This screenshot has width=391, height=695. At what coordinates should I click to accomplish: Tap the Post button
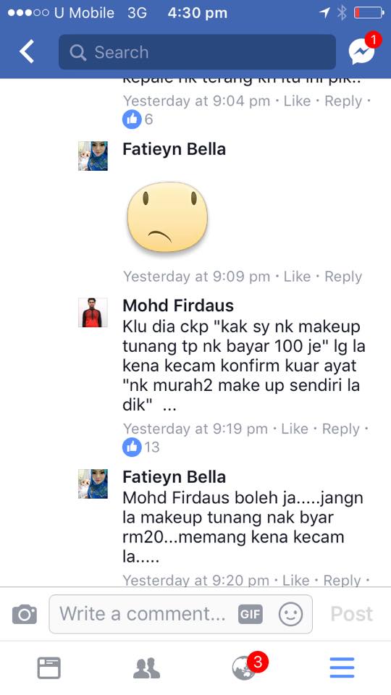[x=352, y=615]
